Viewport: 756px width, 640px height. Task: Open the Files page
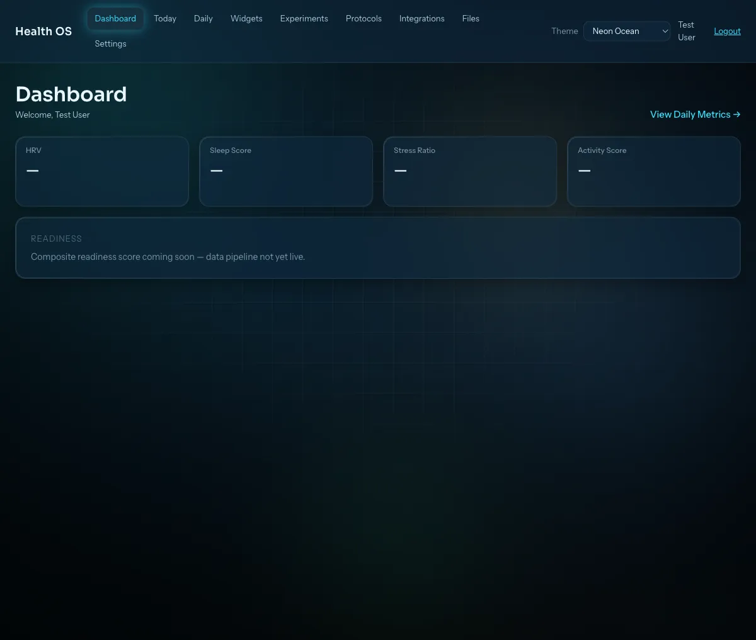[x=471, y=18]
